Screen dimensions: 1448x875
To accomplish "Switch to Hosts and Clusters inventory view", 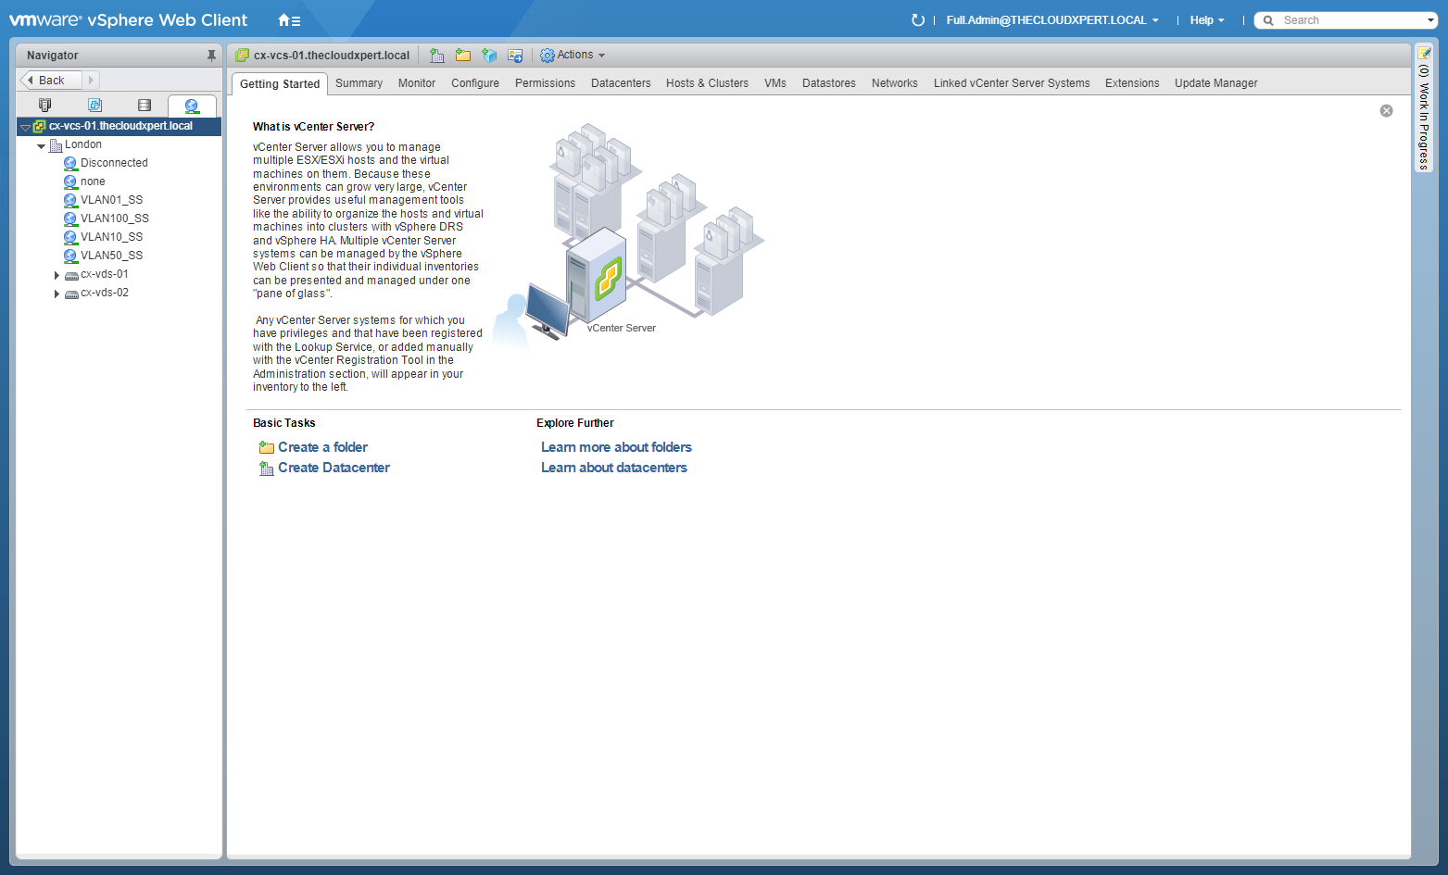I will [x=44, y=106].
